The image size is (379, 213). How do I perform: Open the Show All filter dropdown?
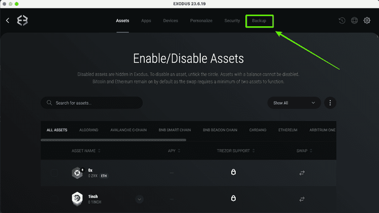tap(294, 103)
